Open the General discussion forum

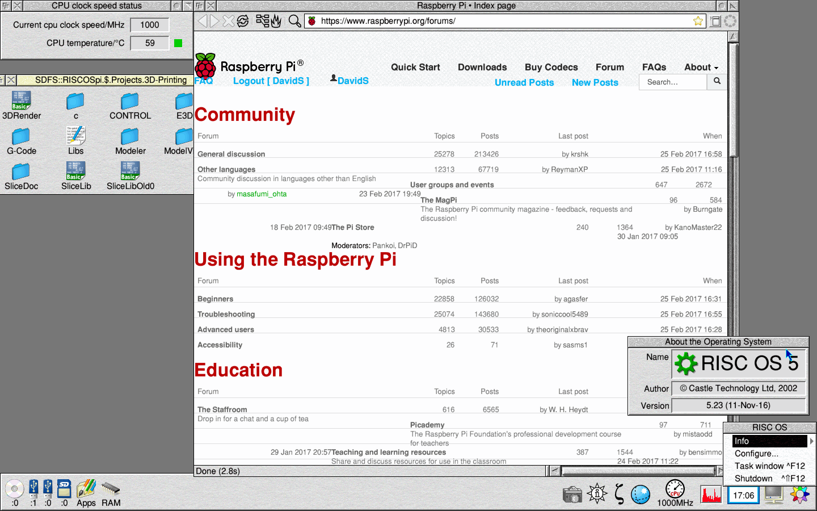(231, 154)
